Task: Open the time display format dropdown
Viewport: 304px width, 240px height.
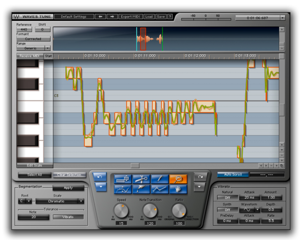Action: tap(283, 18)
